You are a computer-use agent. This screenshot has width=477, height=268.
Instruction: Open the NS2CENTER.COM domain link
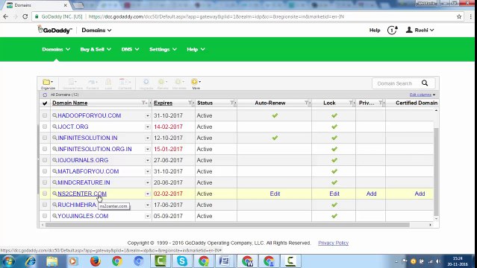coord(82,194)
